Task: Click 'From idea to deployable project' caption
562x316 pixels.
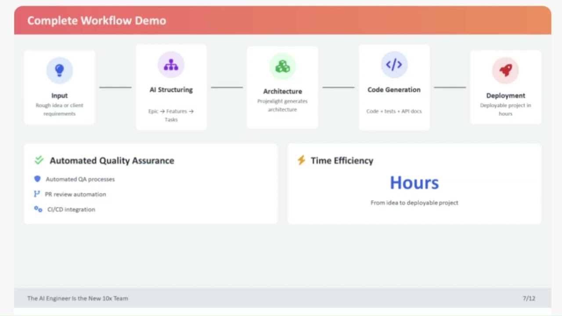Action: [414, 203]
